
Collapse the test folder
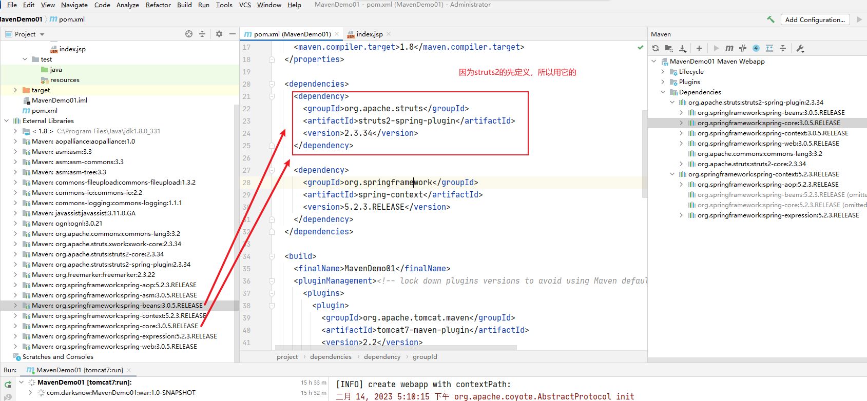pyautogui.click(x=25, y=59)
